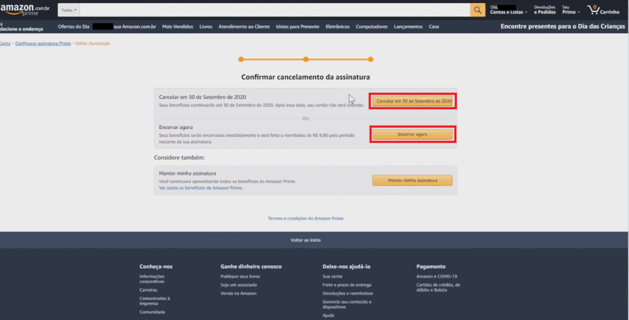629x320 pixels.
Task: Click into the search text field
Action: click(275, 10)
